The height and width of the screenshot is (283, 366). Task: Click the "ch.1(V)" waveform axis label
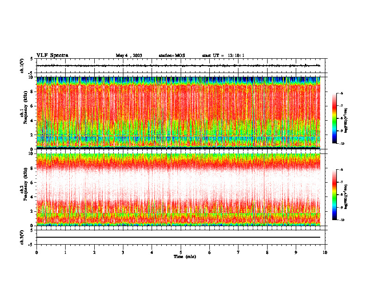point(22,66)
